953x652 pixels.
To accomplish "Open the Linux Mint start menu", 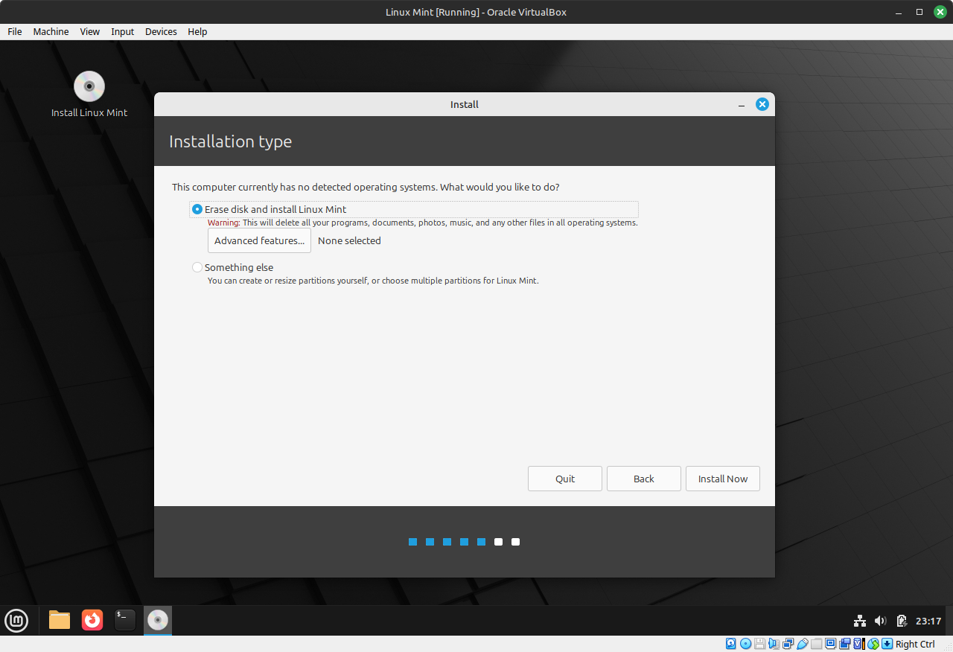I will (x=16, y=620).
